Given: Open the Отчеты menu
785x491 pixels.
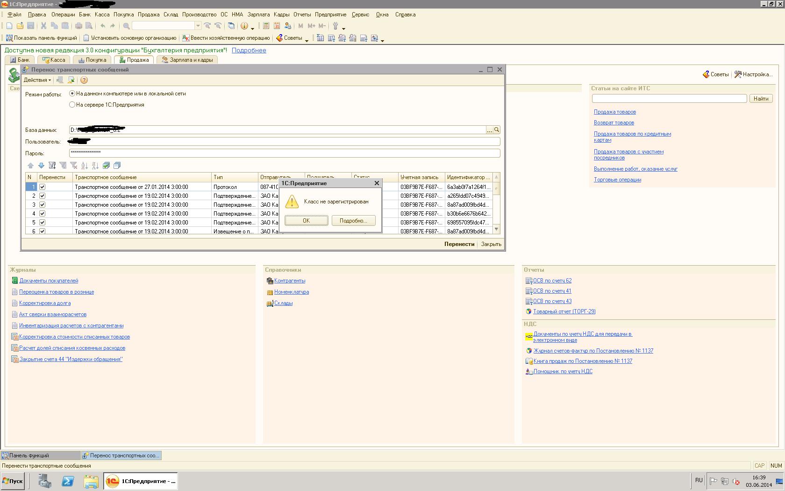Looking at the screenshot, I should click(302, 14).
